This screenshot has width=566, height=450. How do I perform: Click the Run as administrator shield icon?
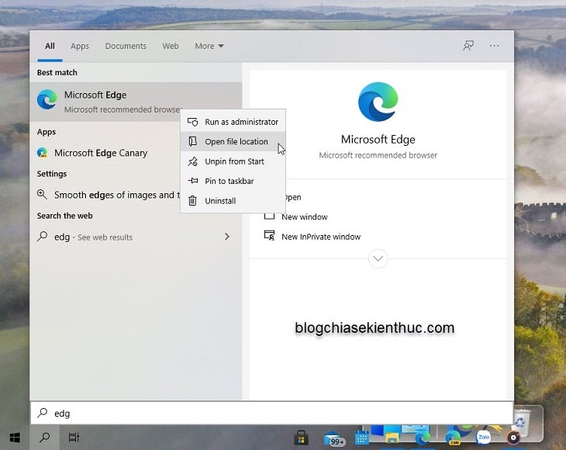point(193,122)
